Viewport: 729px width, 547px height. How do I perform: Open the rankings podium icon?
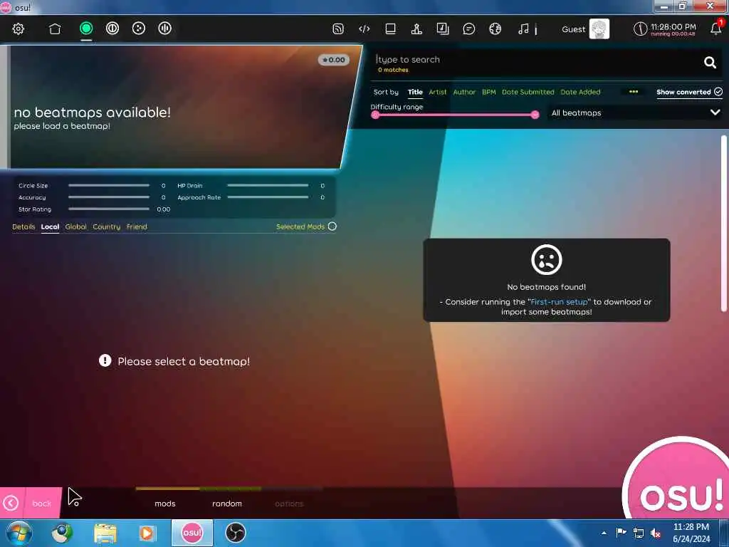[416, 28]
